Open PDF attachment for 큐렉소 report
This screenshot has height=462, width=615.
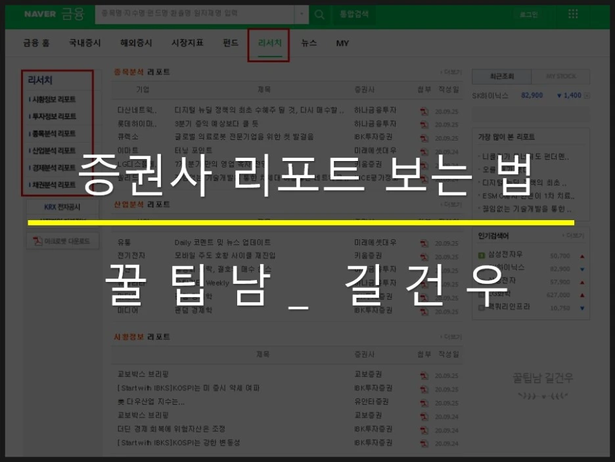click(424, 139)
